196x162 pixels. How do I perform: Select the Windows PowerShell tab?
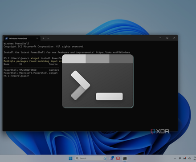22,38
